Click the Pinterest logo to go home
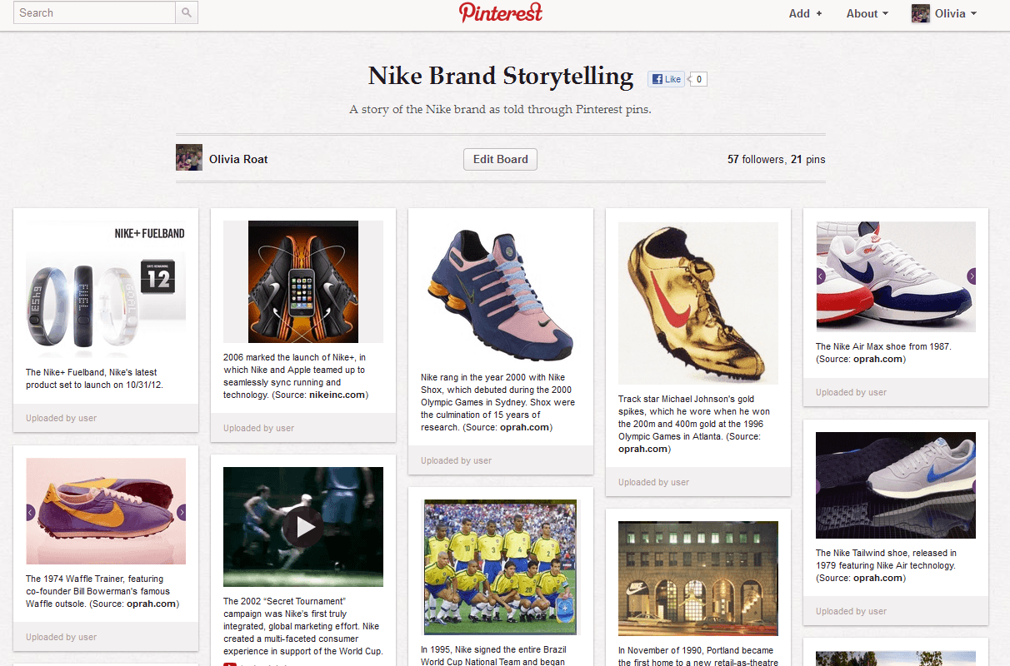Viewport: 1010px width, 666px height. 500,13
